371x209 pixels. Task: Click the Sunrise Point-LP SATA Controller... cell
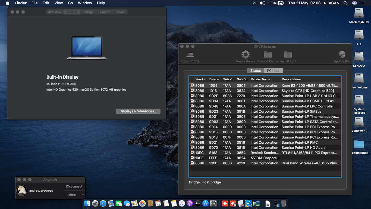[310, 122]
